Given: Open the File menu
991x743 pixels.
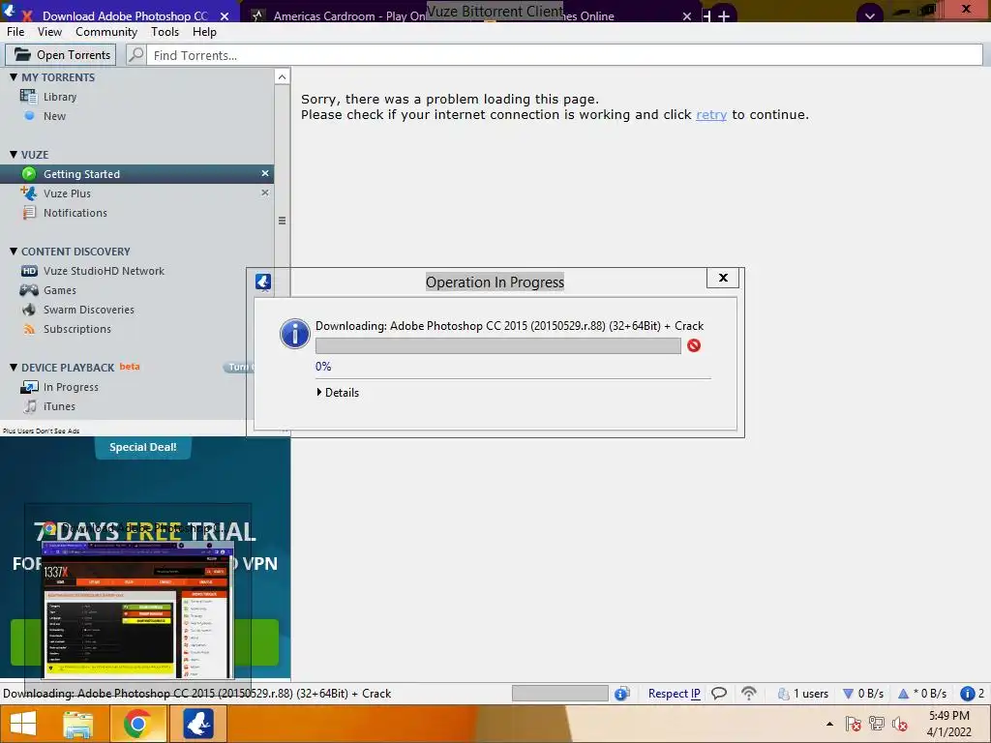Looking at the screenshot, I should [15, 32].
